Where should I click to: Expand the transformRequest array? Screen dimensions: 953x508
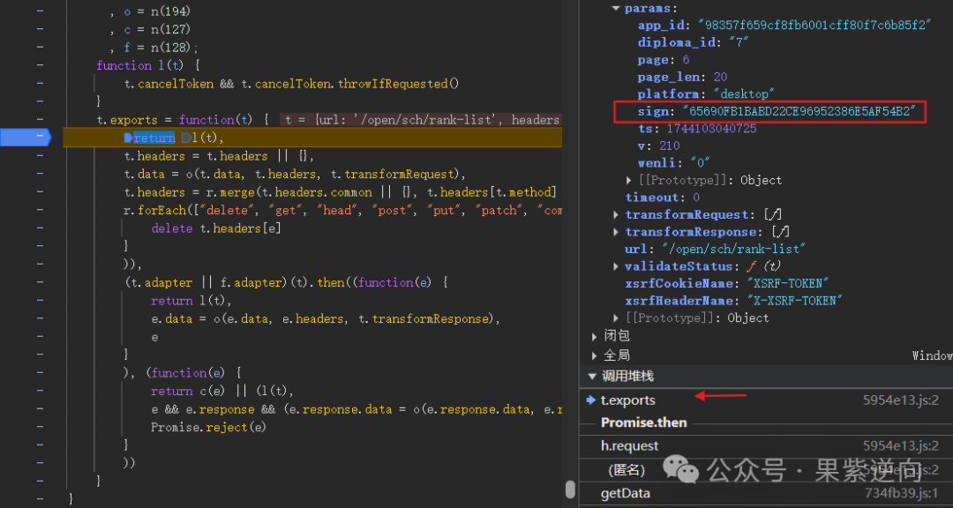click(x=616, y=214)
